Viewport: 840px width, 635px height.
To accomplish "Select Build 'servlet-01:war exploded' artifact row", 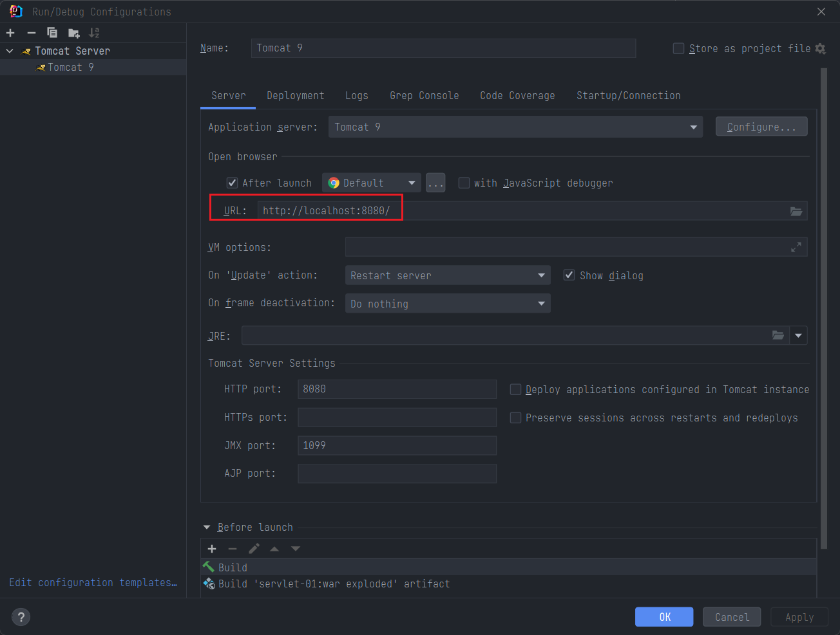I will [x=508, y=584].
